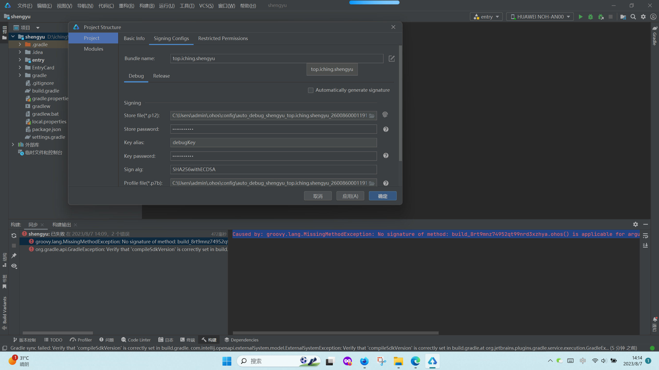Select Modules in Project Structure sidebar
Viewport: 659px width, 370px height.
tap(93, 49)
